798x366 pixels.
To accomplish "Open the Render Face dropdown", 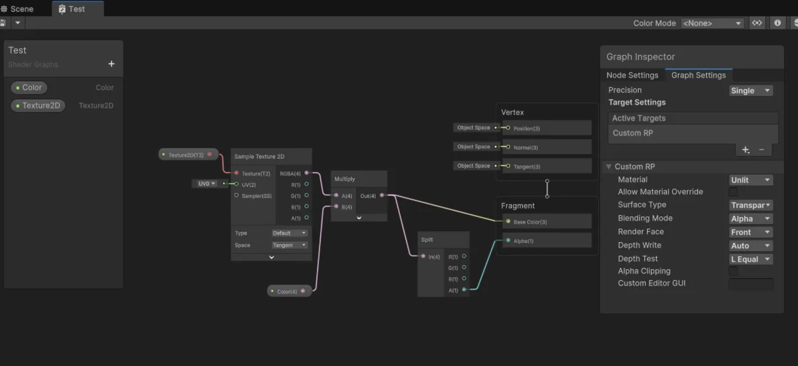I will 751,232.
